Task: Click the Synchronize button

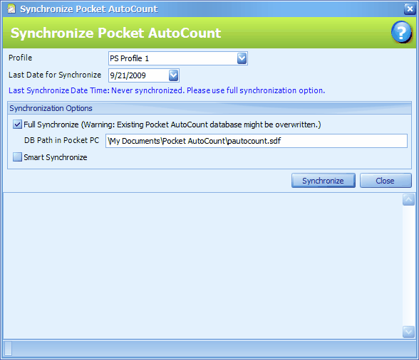Action: [324, 181]
